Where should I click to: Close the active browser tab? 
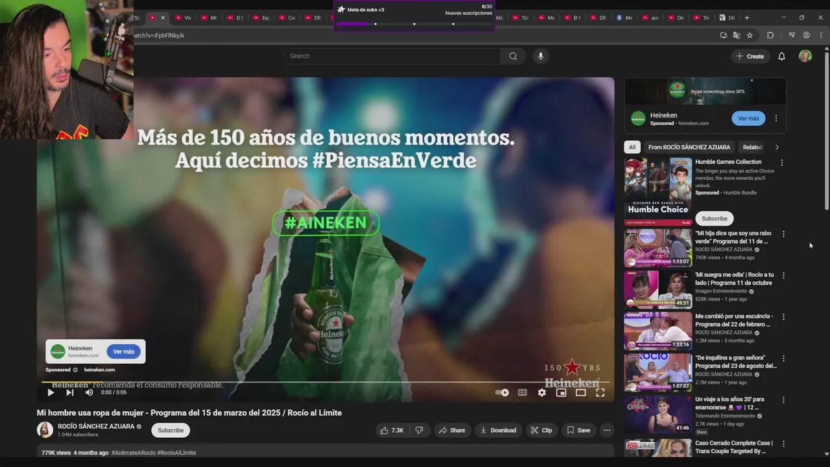163,18
